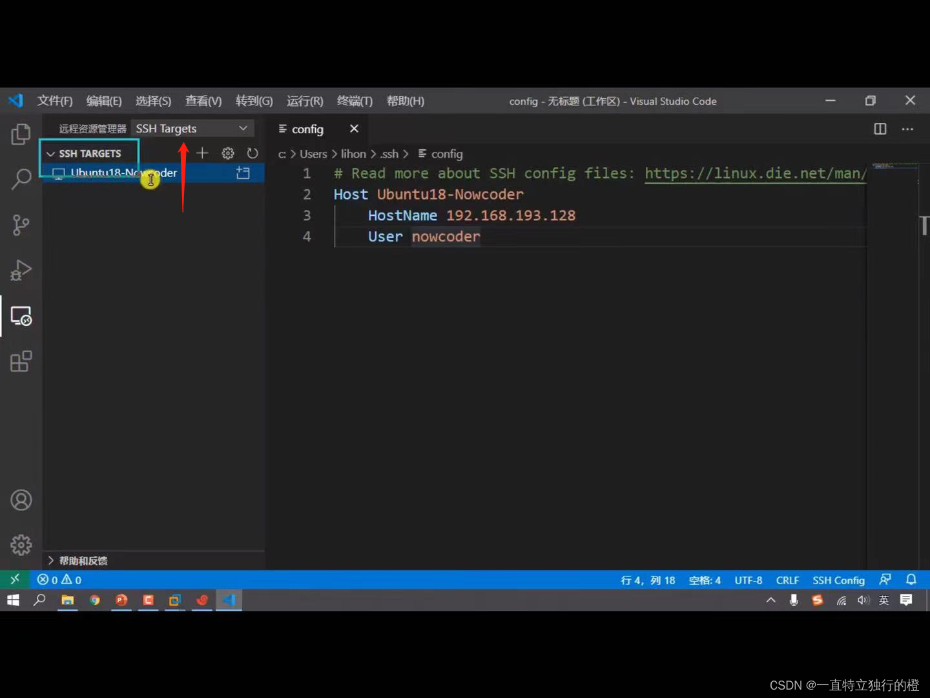Click lihon in the breadcrumb path
This screenshot has height=698, width=930.
(x=353, y=154)
